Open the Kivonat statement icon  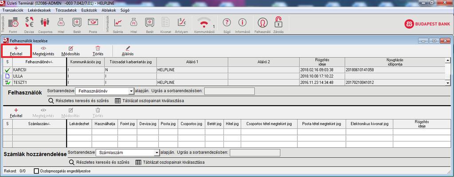[166, 25]
